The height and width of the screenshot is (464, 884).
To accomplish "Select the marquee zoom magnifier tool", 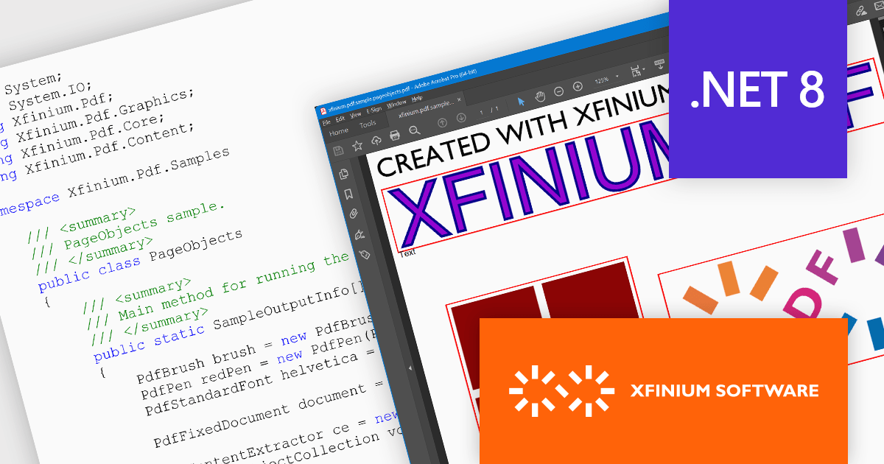I will tap(415, 131).
